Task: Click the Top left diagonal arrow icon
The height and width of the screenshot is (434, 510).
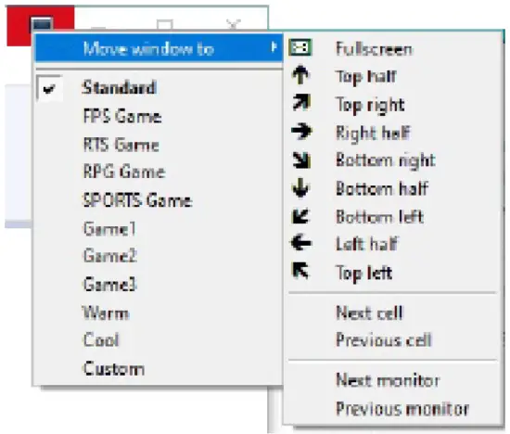Action: point(300,271)
